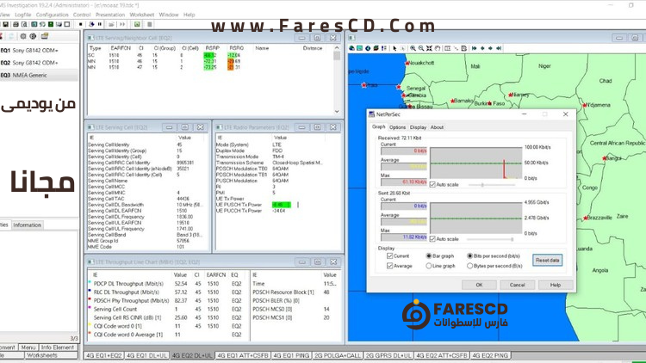Click the folder icon in equipment toolbar
Screen dimensions: 646x363
(45, 36)
